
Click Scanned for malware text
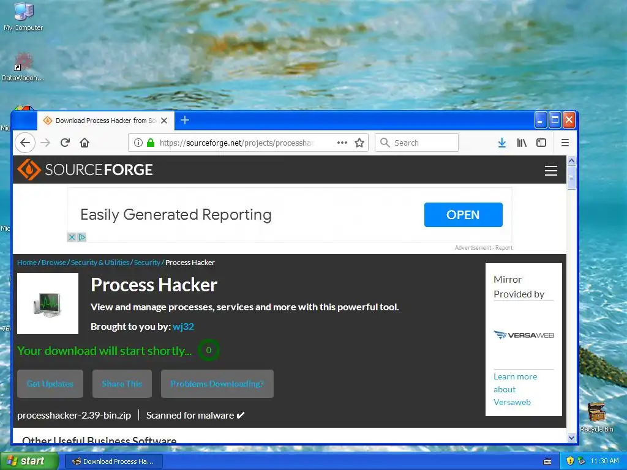coord(195,416)
